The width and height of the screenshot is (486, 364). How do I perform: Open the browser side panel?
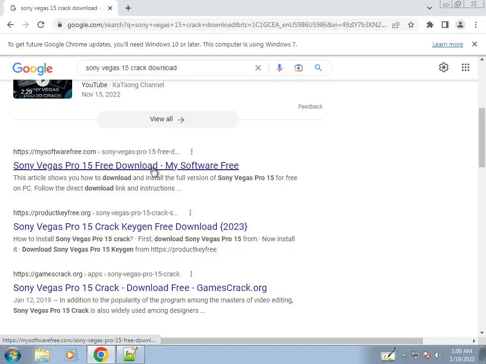tap(445, 25)
